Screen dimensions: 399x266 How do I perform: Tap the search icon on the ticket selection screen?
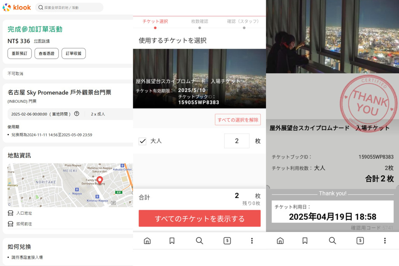[x=199, y=241]
